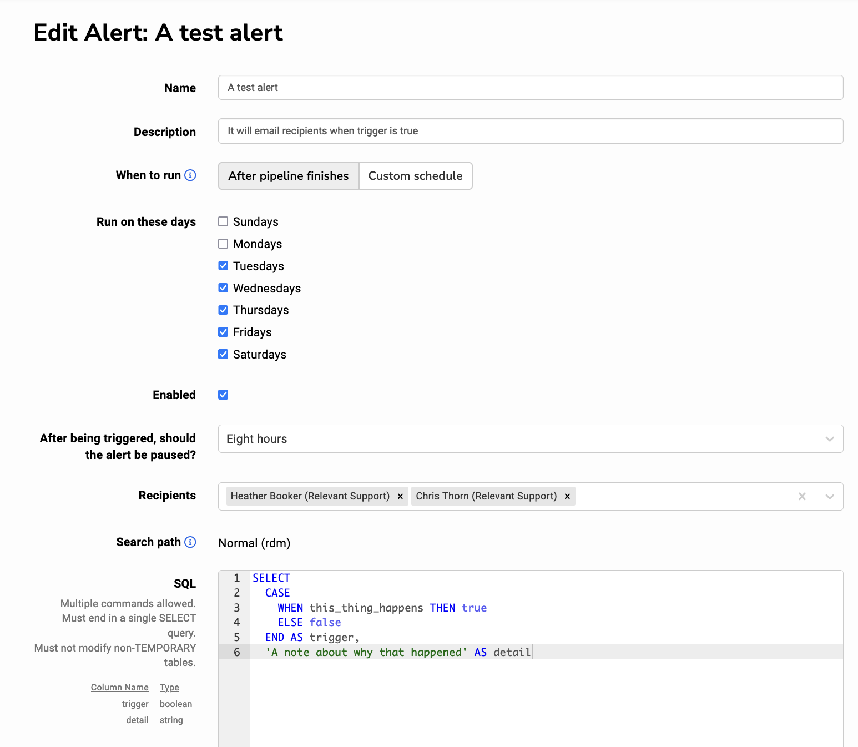Click the Description text field
This screenshot has width=858, height=747.
point(530,131)
